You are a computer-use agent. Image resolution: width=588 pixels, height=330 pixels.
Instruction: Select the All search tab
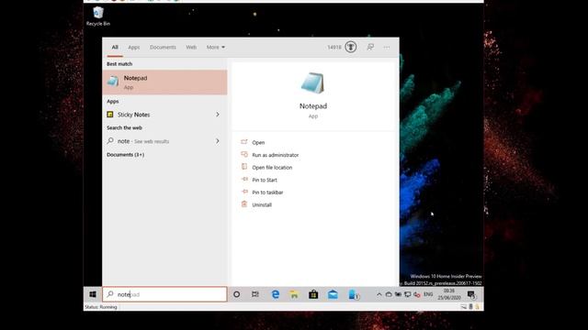(x=115, y=47)
